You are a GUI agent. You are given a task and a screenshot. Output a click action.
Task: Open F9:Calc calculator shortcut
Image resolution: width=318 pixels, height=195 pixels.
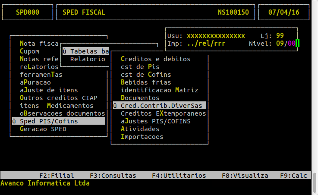pos(293,176)
